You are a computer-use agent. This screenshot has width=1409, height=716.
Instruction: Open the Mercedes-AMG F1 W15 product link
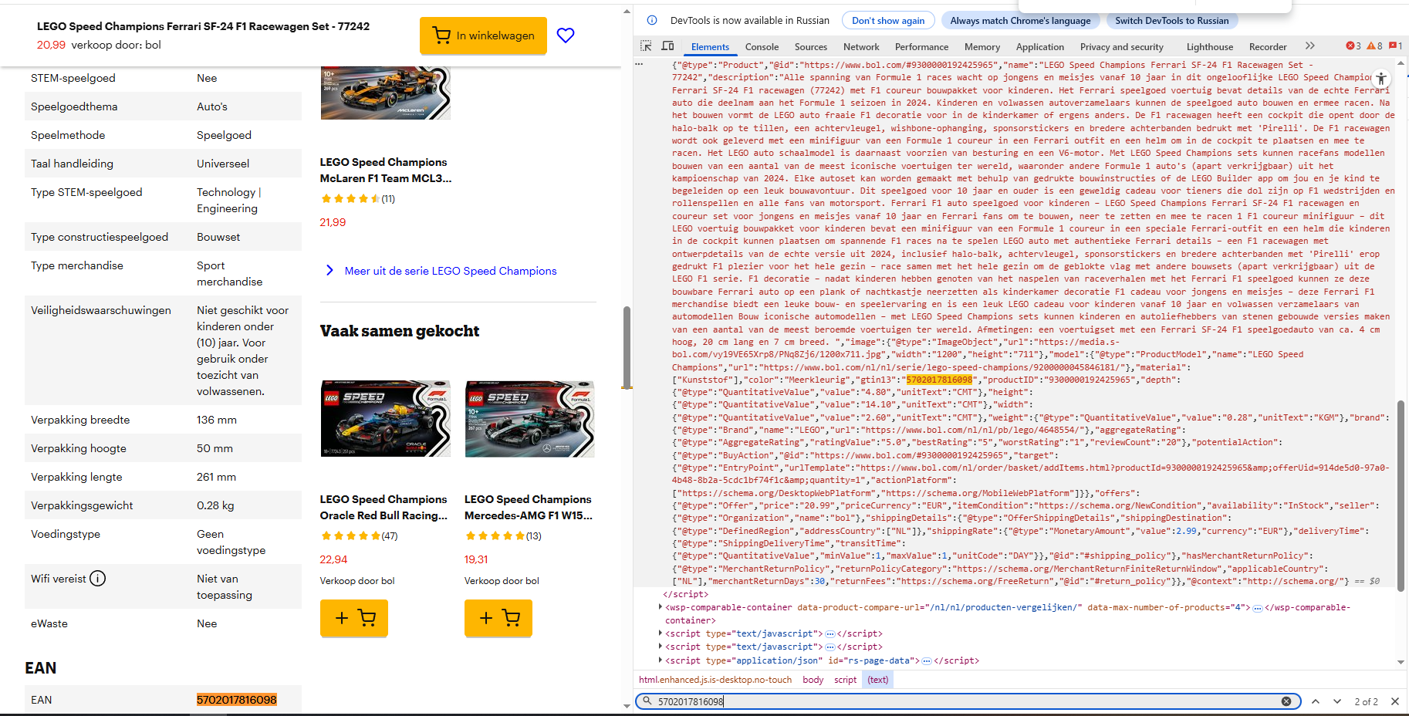pos(529,507)
